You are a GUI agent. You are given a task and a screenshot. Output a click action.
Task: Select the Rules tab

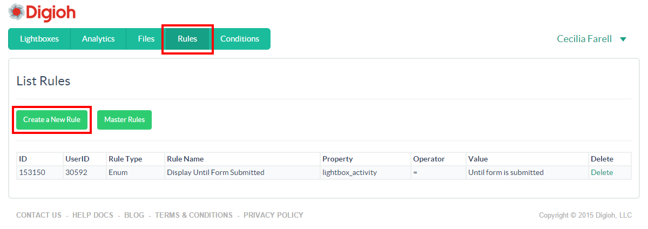pos(187,39)
